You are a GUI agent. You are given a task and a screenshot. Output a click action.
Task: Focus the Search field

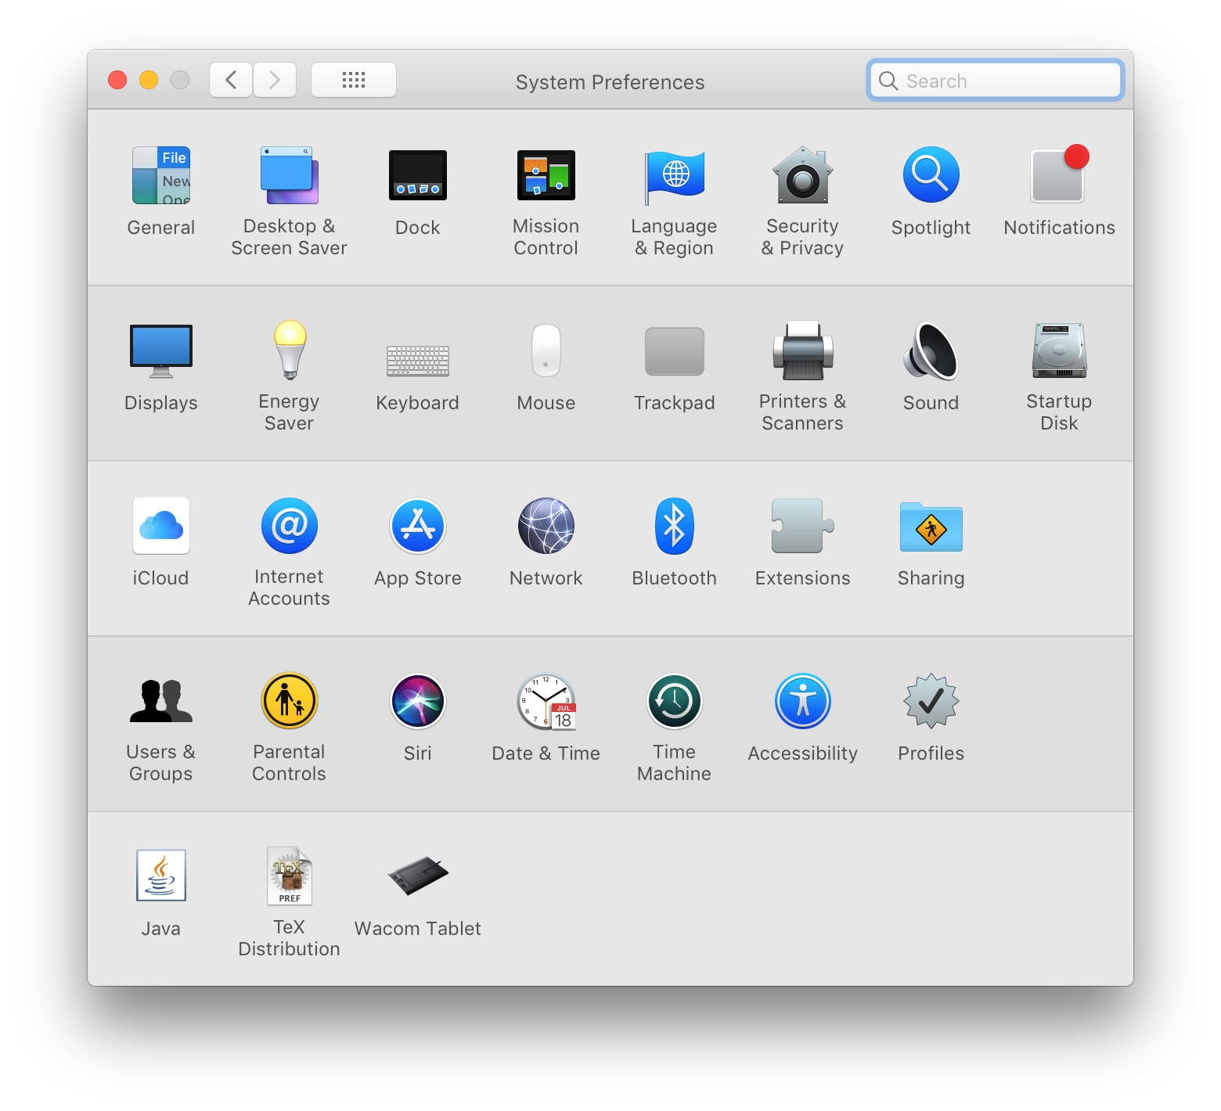pos(996,81)
